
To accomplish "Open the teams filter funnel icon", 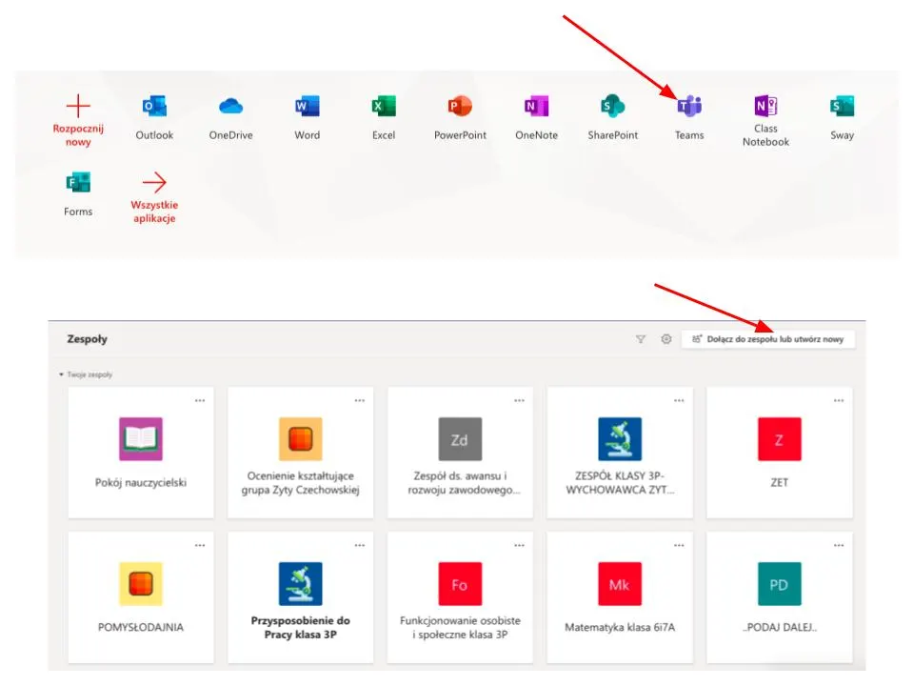I will pos(641,338).
